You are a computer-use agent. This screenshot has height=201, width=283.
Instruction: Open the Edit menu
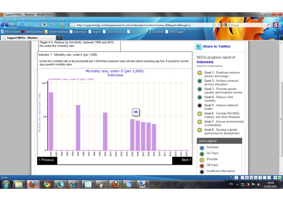coord(10,19)
